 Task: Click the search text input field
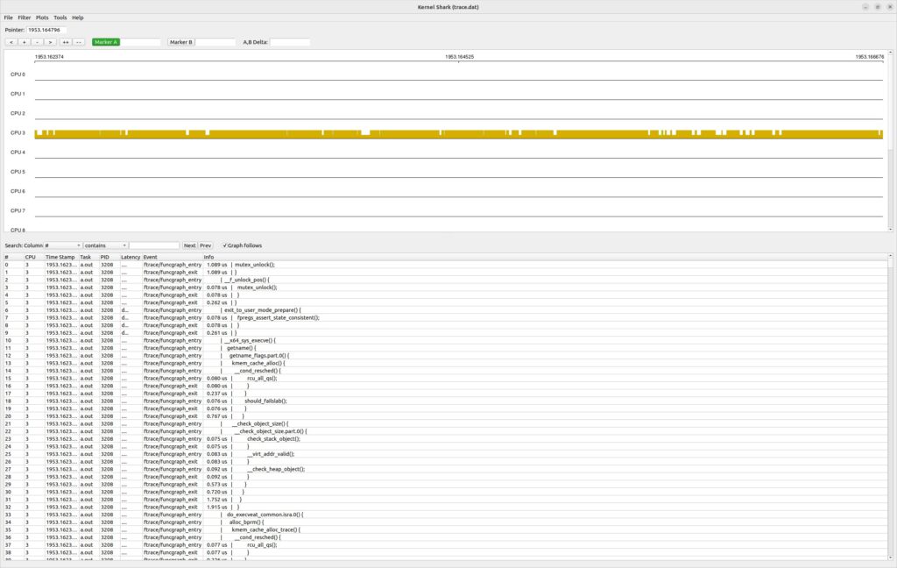coord(154,245)
